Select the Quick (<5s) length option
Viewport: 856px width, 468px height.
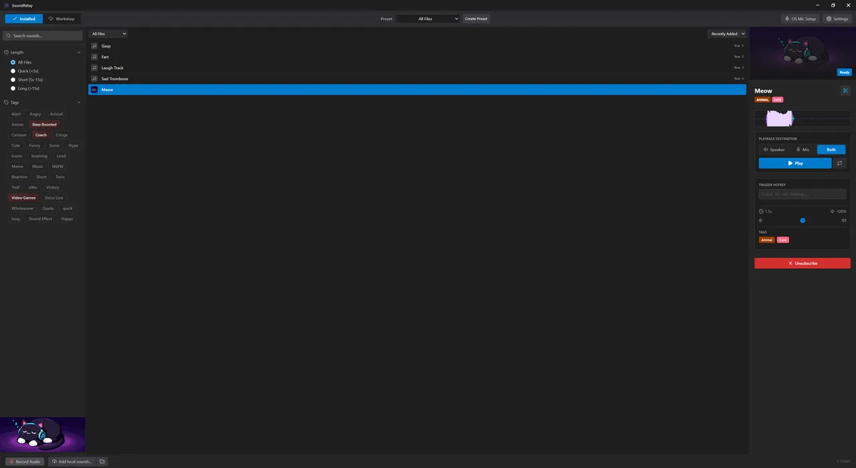[x=13, y=71]
